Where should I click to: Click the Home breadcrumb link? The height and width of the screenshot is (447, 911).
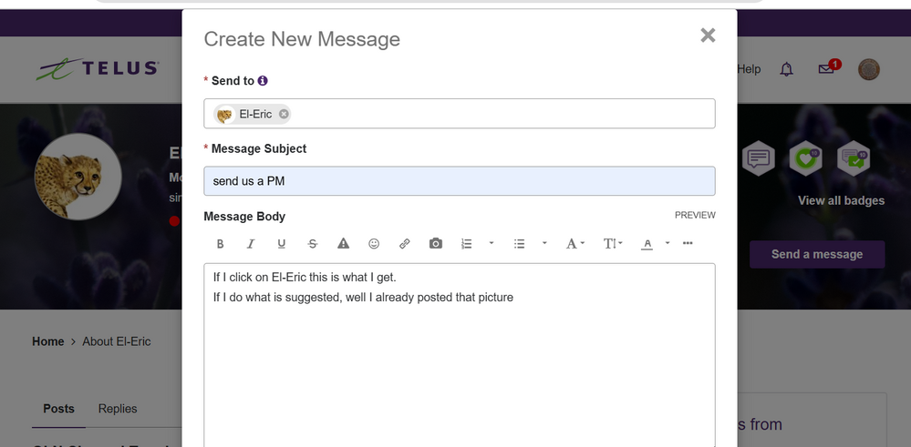(x=48, y=341)
